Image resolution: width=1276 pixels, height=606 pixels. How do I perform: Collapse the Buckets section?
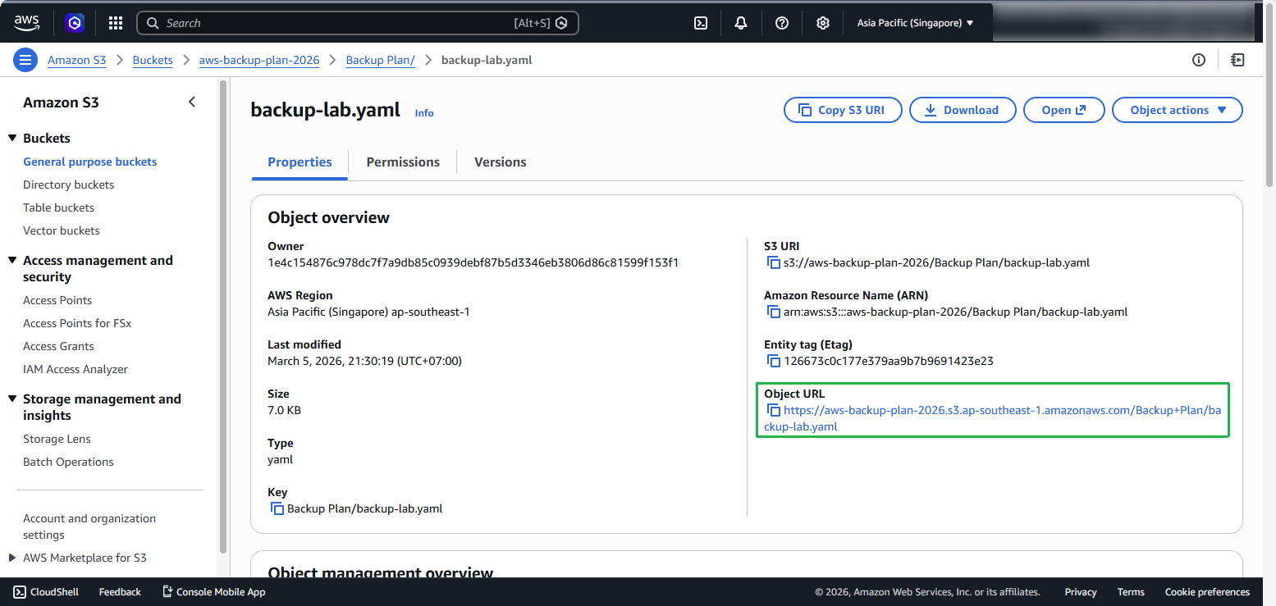(x=12, y=138)
